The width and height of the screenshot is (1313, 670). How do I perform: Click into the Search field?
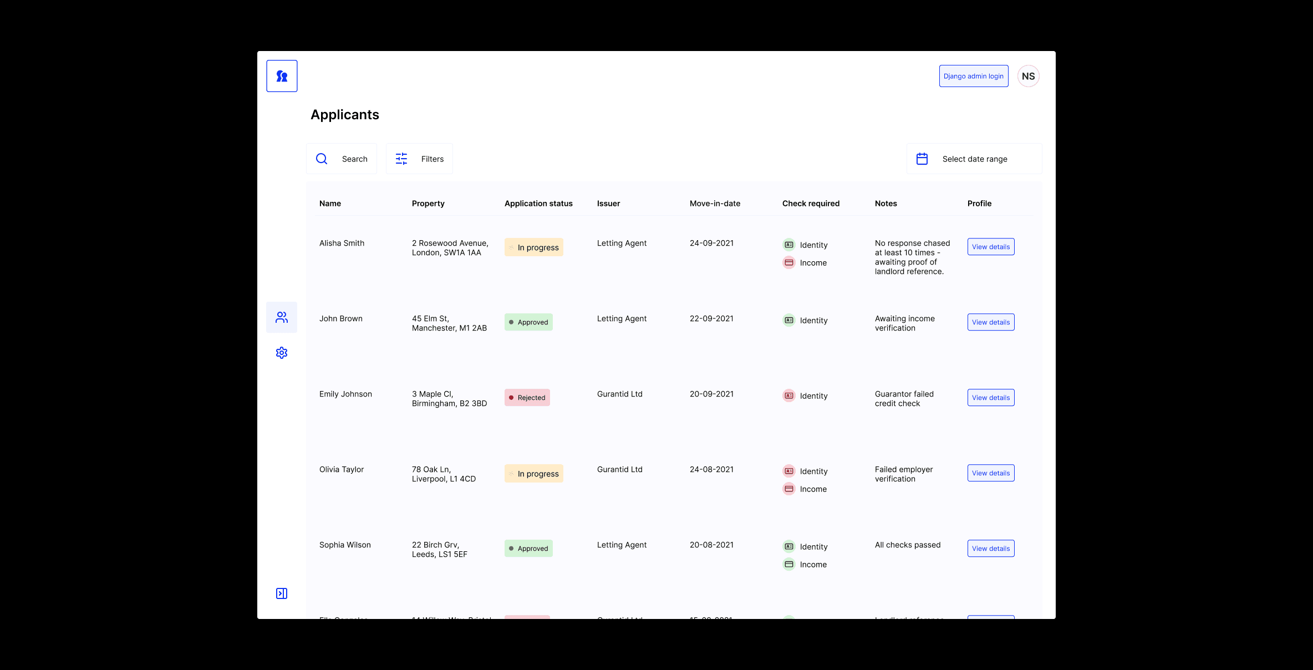tap(354, 159)
